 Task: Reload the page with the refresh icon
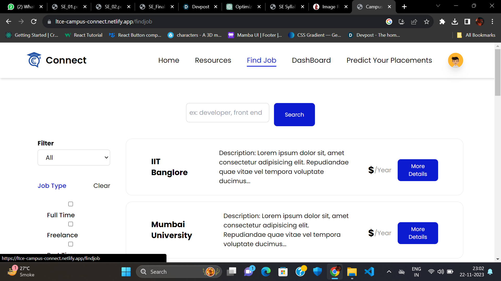click(x=34, y=22)
